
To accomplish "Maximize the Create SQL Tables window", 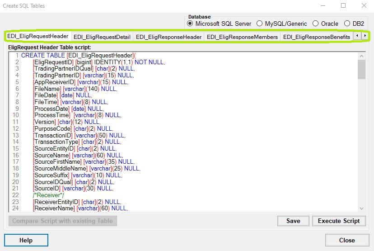I will pos(343,5).
